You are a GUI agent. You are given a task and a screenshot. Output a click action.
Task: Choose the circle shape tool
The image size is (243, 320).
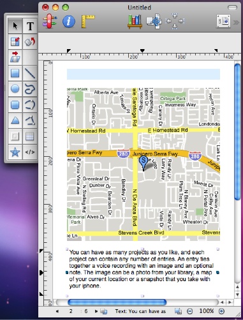click(15, 89)
